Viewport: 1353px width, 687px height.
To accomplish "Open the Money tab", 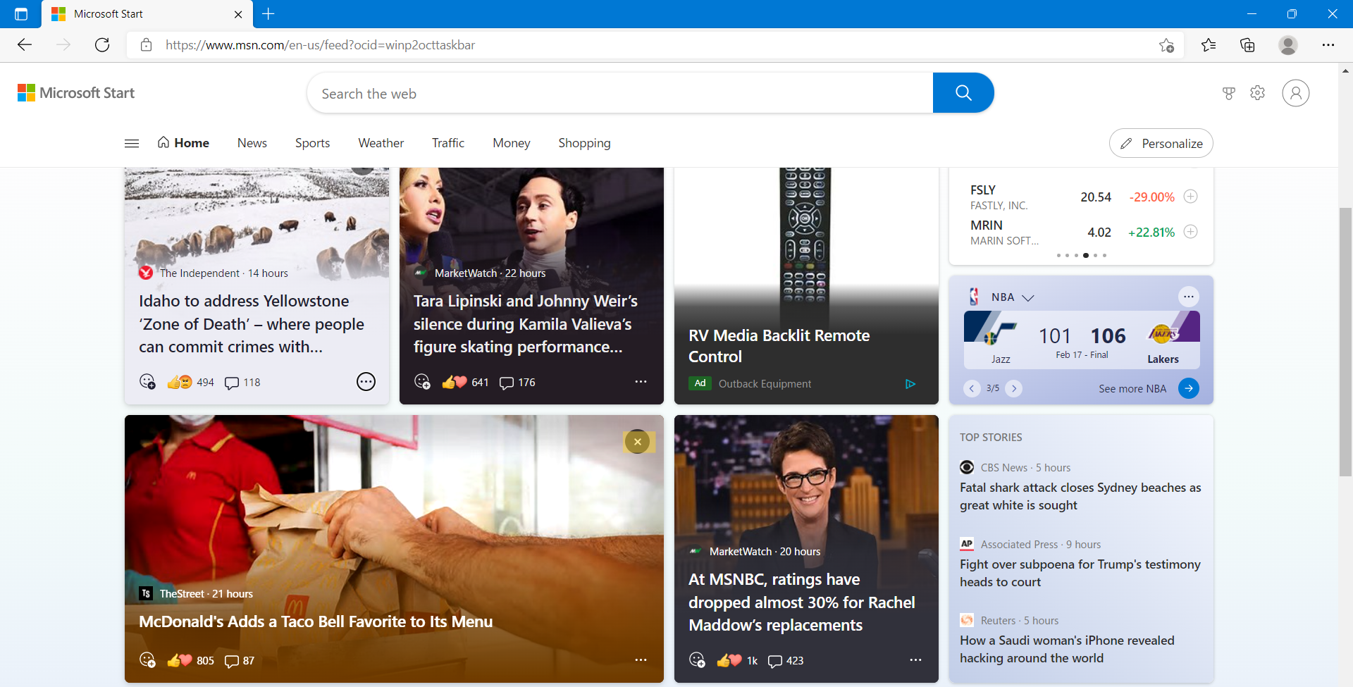I will [x=511, y=142].
